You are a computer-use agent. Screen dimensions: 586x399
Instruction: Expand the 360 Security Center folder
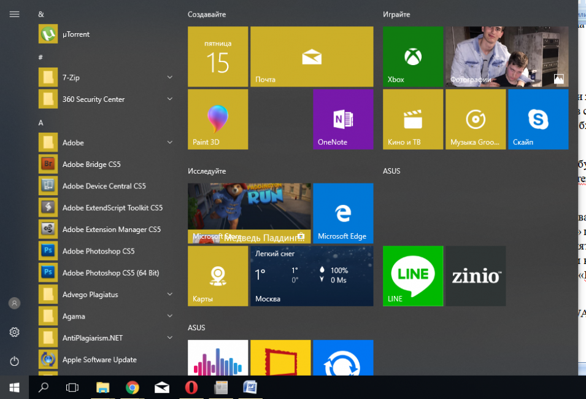[106, 99]
